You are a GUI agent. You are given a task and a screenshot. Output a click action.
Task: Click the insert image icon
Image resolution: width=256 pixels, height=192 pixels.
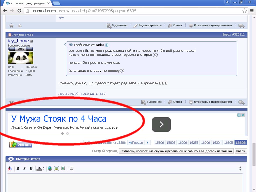pyautogui.click(x=56, y=168)
